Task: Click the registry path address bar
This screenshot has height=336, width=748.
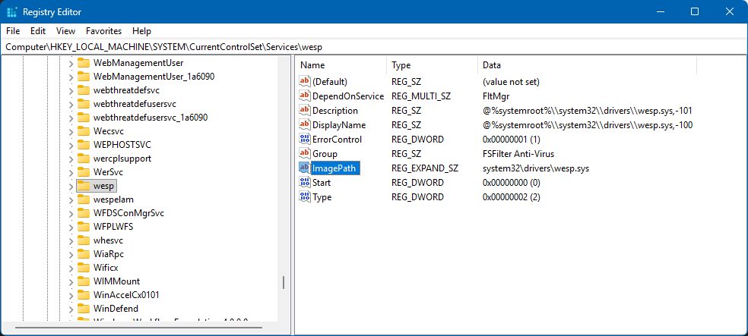Action: tap(374, 46)
